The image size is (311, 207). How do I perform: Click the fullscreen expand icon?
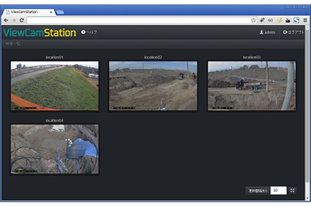(293, 190)
